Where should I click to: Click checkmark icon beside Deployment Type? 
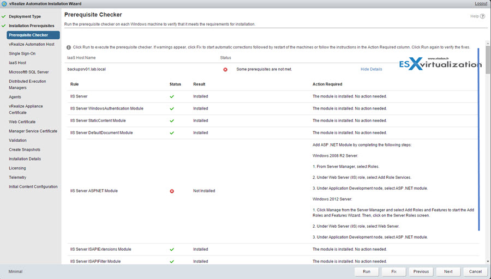[3, 16]
